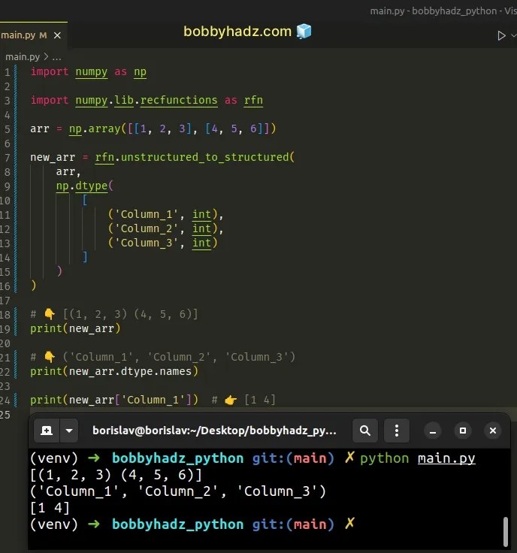Click main.py in the breadcrumb path

22,57
